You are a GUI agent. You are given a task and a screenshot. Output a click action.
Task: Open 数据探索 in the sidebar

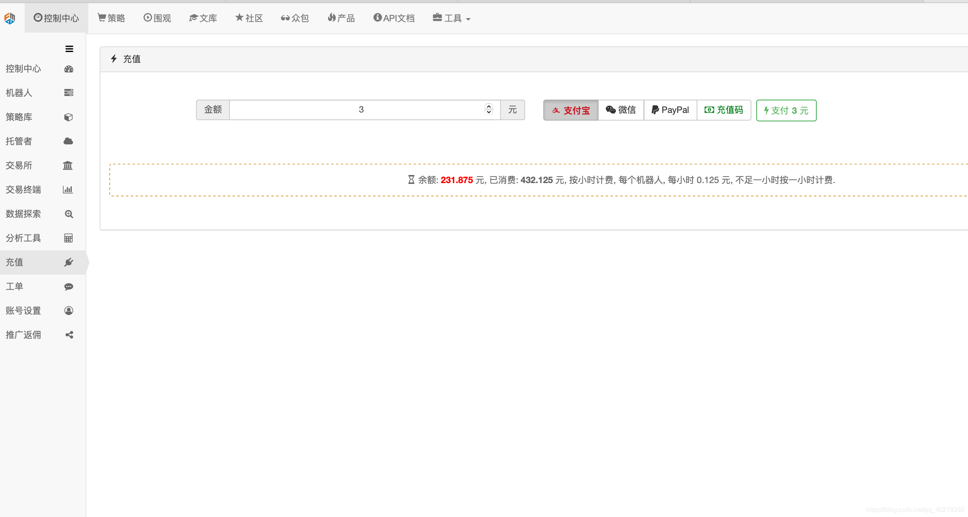[43, 214]
